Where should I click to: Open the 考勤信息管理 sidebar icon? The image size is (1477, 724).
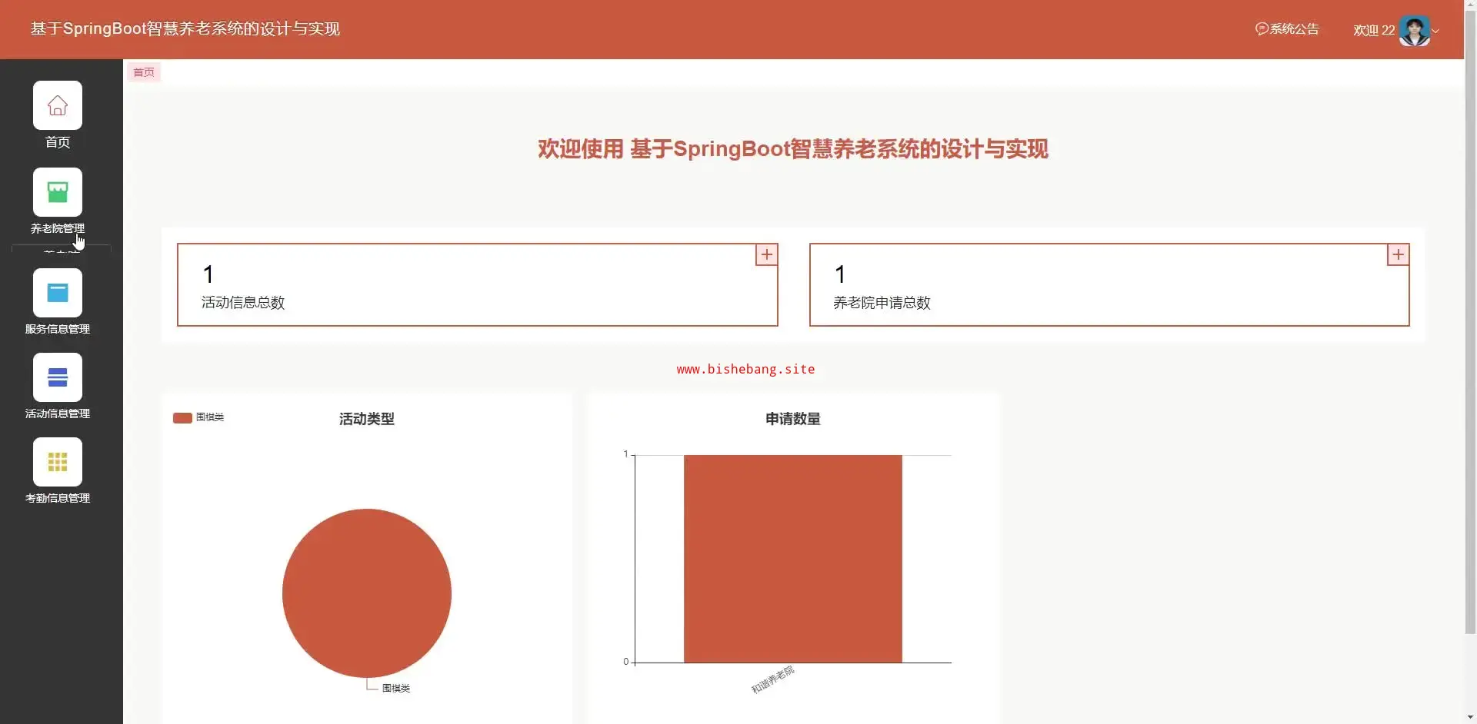point(58,462)
